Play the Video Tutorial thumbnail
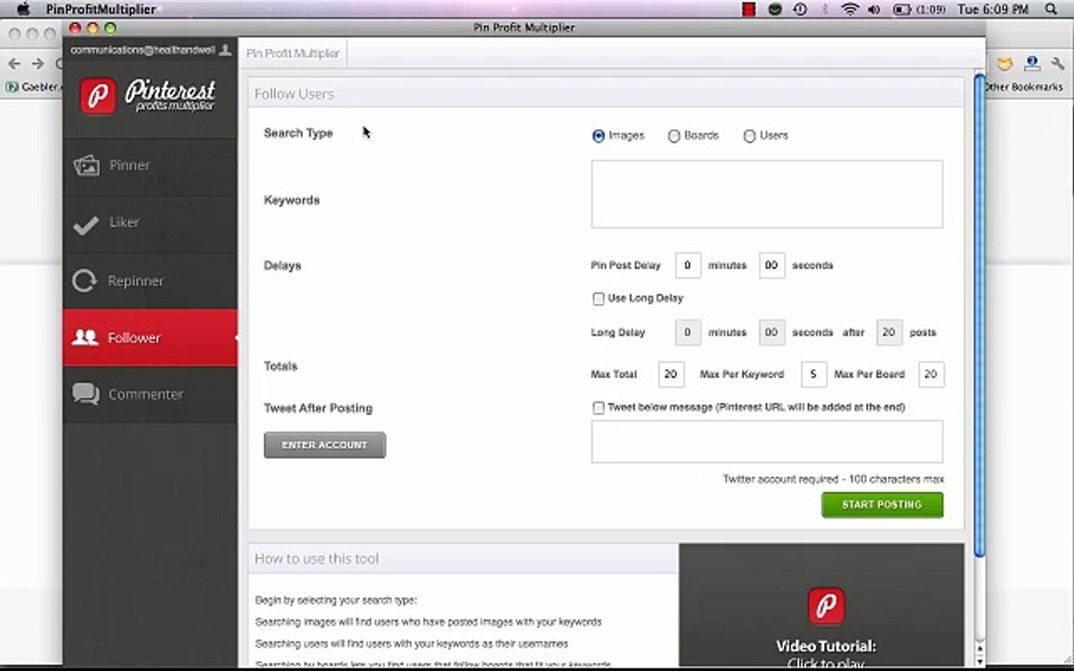 pos(821,605)
